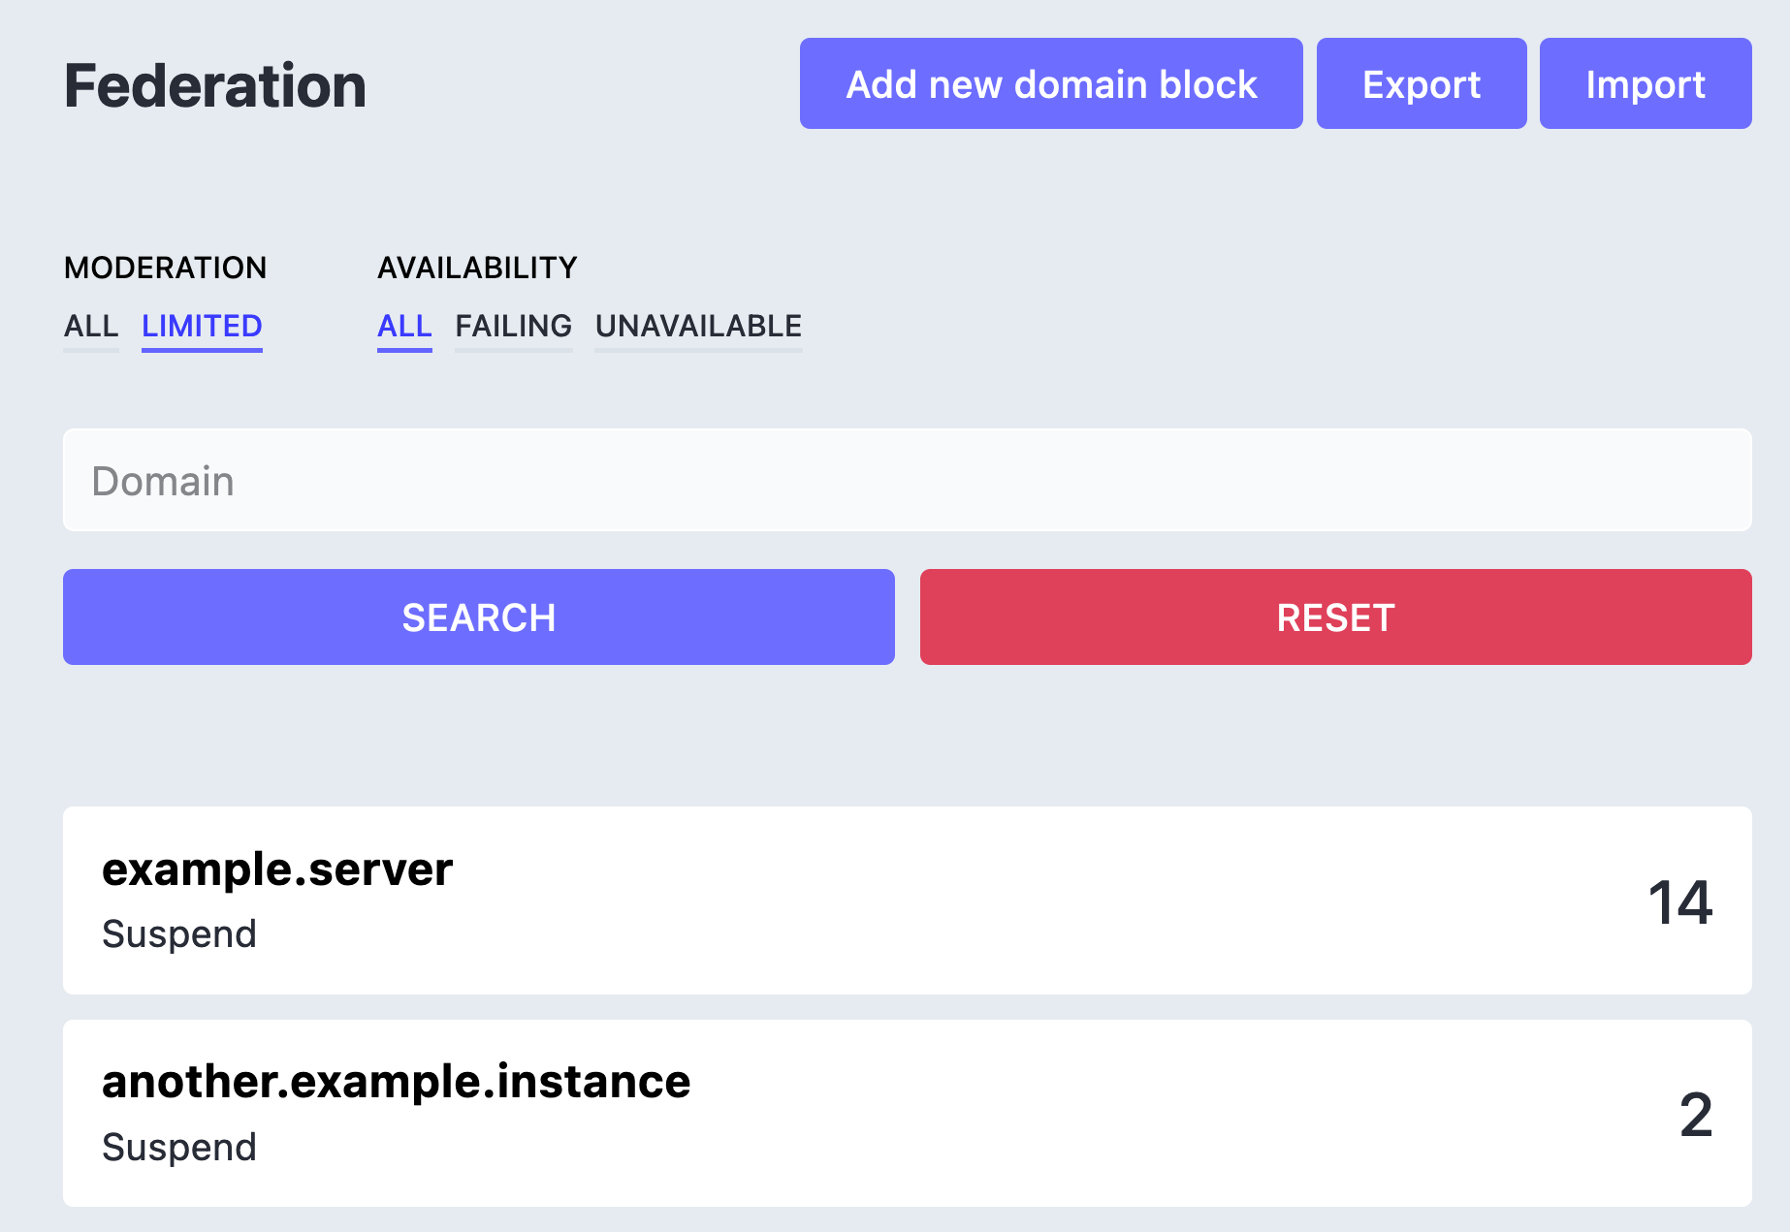Click the Suspend label under another.example.instance

pyautogui.click(x=179, y=1148)
